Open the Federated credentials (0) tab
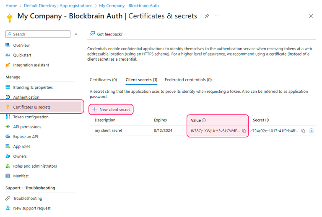This screenshot has width=322, height=217. pyautogui.click(x=188, y=79)
